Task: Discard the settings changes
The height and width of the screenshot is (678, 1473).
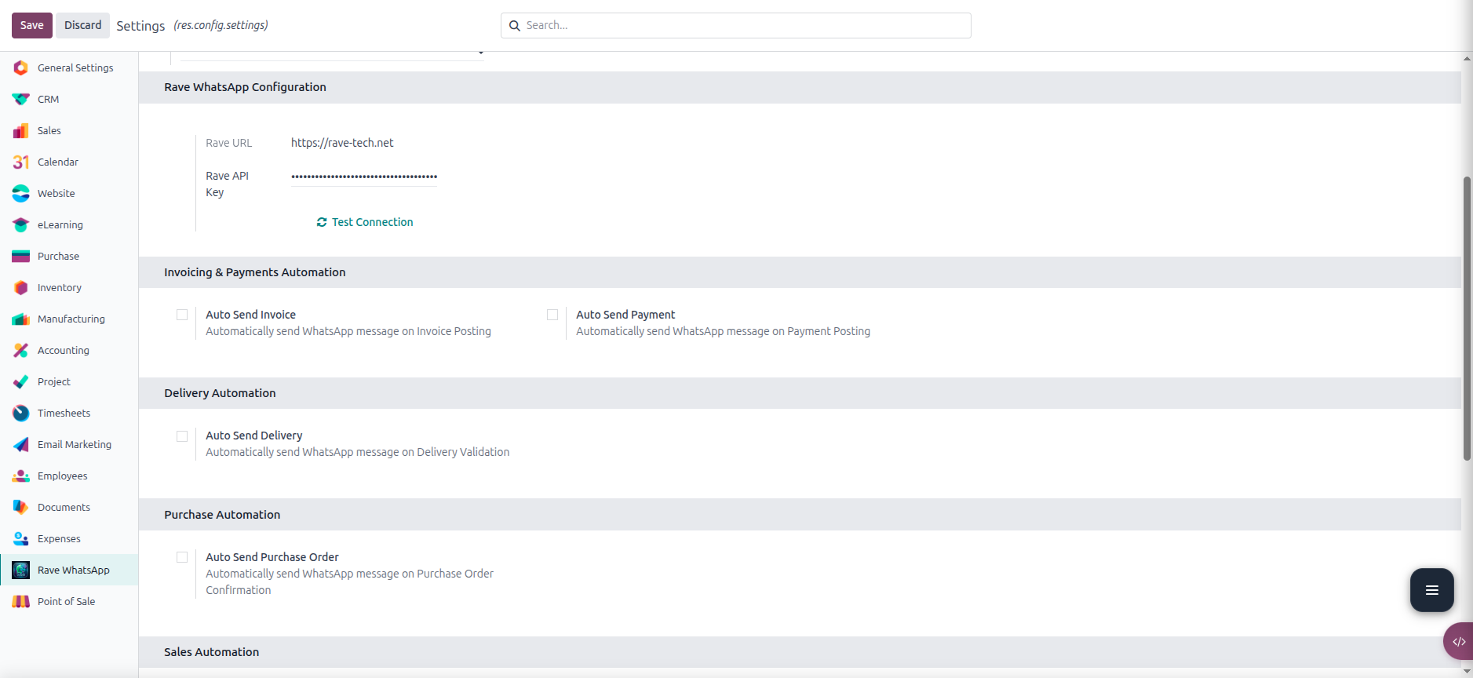Action: (x=82, y=25)
